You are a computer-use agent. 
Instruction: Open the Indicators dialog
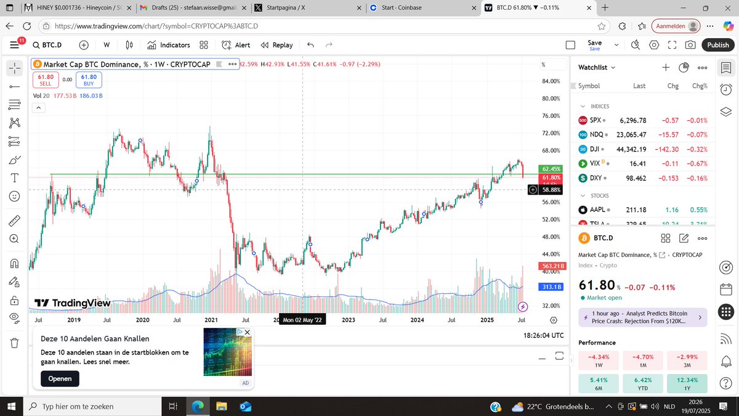(169, 45)
